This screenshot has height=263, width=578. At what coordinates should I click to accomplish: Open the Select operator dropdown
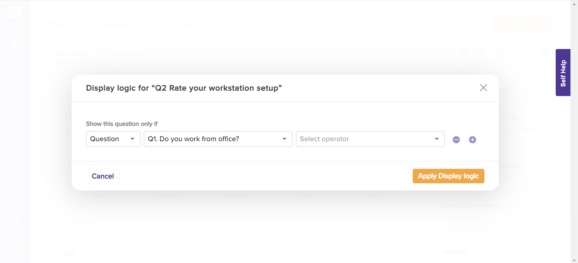pos(369,139)
